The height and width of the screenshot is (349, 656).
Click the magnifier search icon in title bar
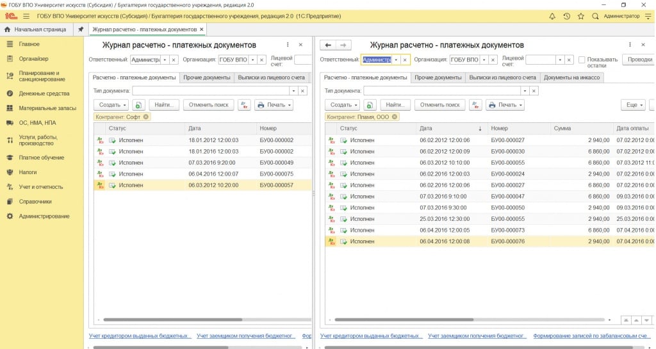click(596, 16)
